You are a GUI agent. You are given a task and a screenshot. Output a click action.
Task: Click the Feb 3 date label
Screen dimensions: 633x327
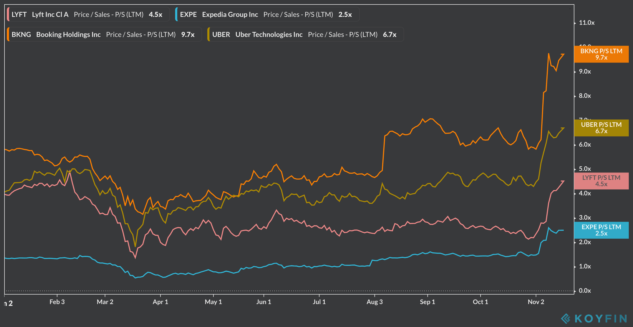pos(57,302)
